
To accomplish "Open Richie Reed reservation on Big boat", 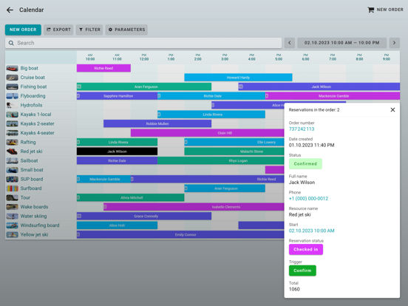I will 103,68.
